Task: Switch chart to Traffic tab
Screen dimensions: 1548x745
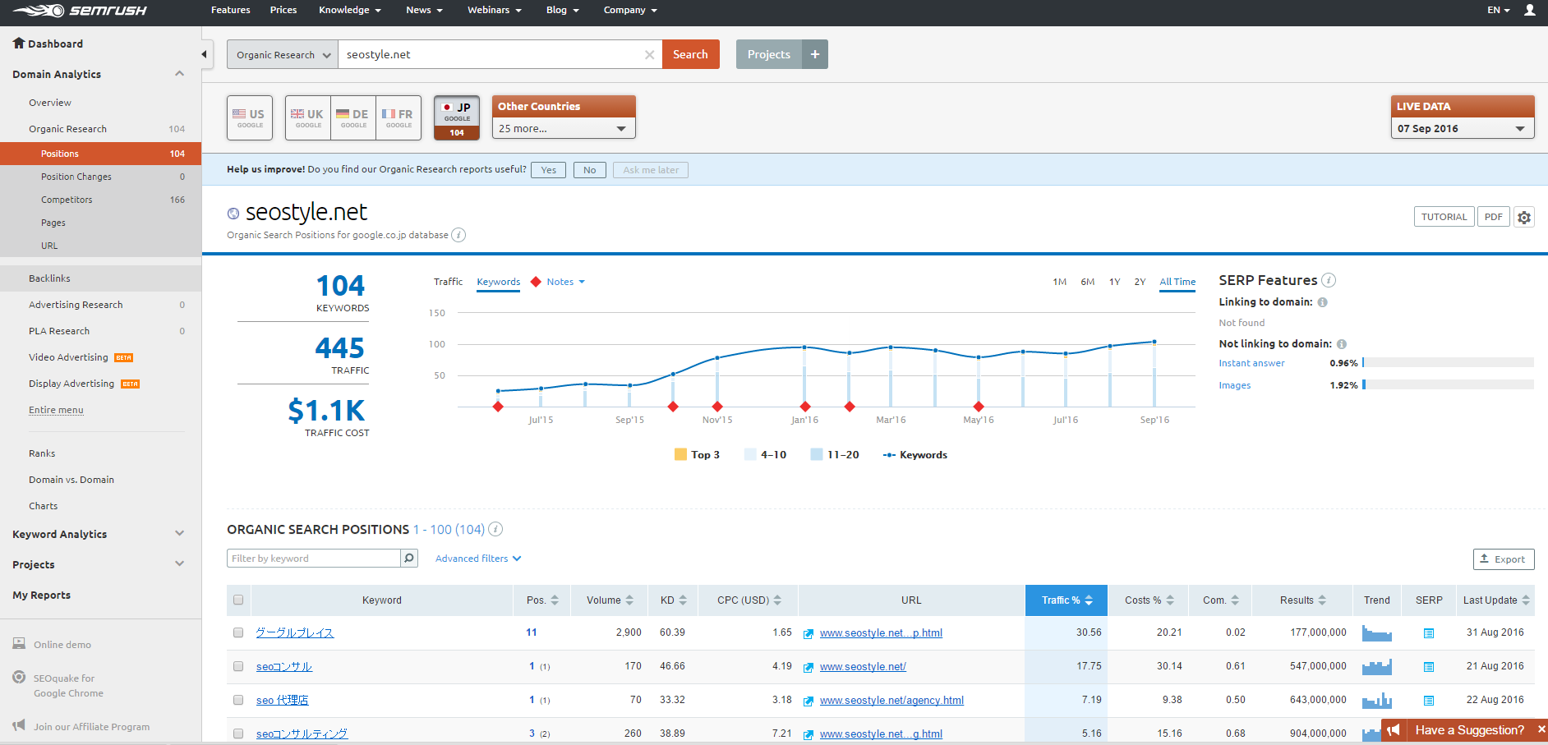Action: [x=448, y=282]
